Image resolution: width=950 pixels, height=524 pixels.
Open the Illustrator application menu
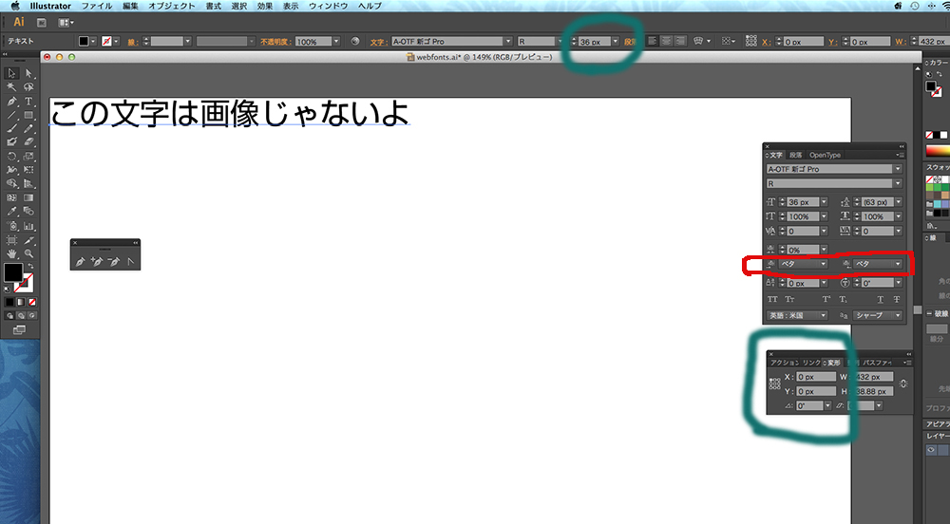click(50, 6)
